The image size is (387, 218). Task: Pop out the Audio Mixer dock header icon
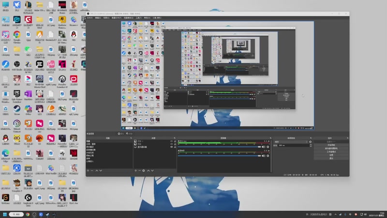pyautogui.click(x=270, y=138)
